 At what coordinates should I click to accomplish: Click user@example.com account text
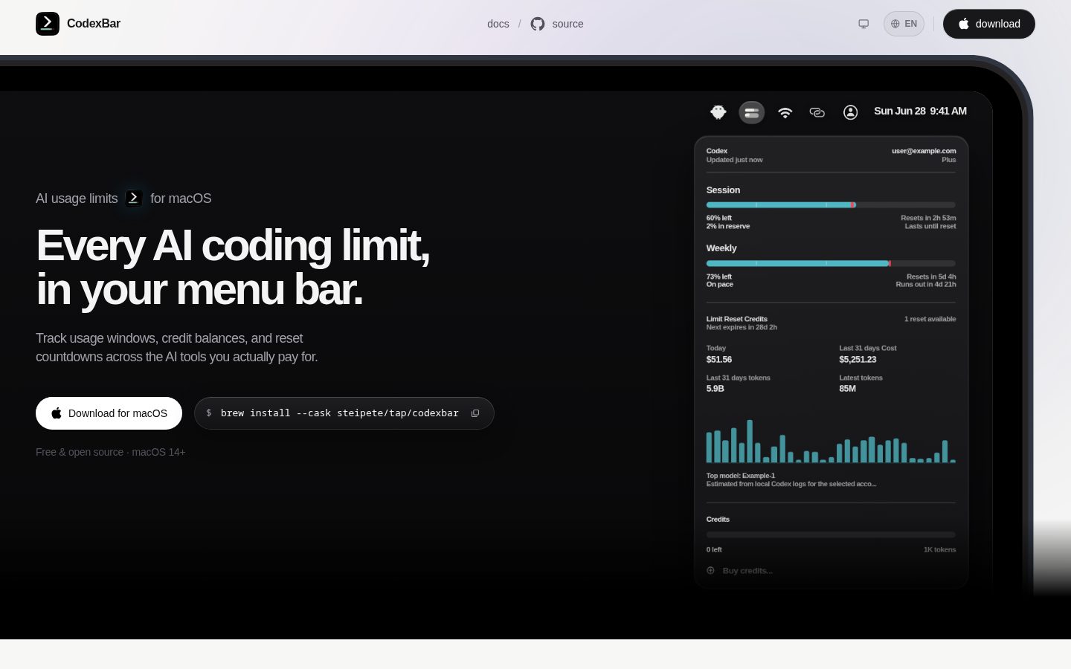pos(924,151)
